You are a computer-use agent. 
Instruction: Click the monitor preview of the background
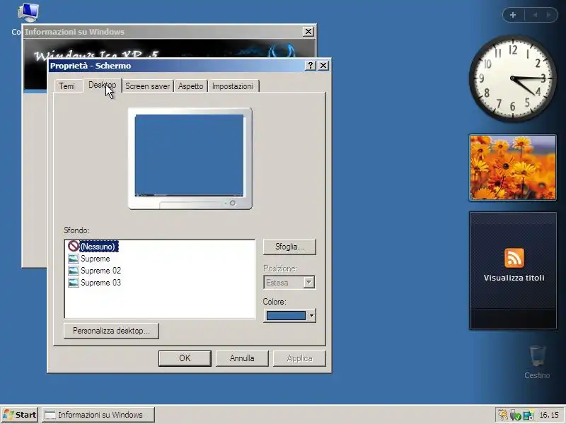tap(190, 158)
